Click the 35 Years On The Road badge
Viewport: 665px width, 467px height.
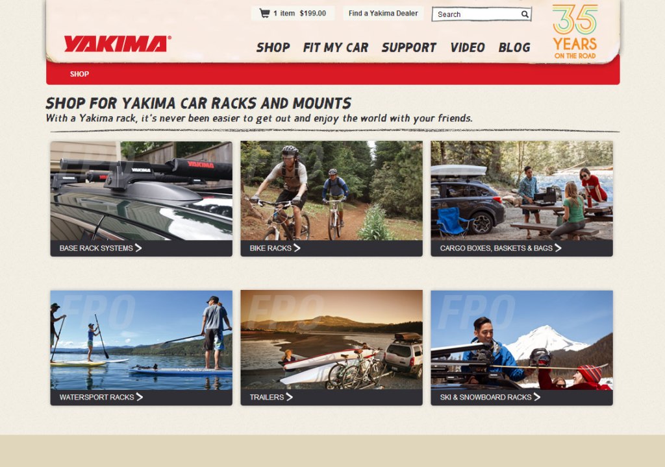(x=575, y=31)
